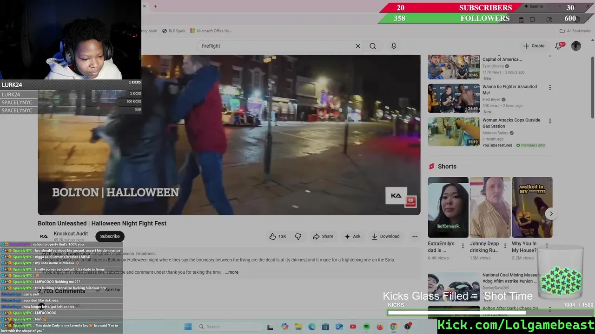The height and width of the screenshot is (334, 595).
Task: Open the Tyler Oliveira video thumbnail
Action: [454, 67]
